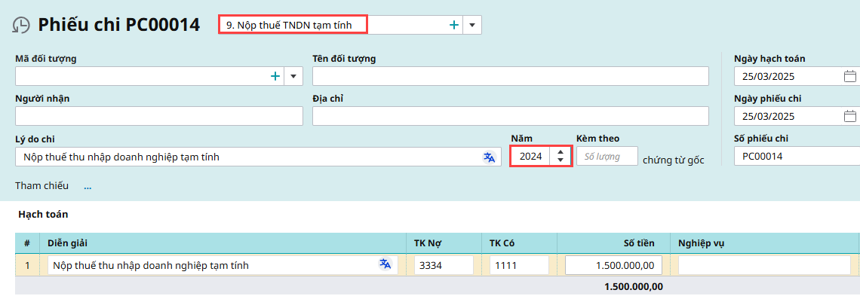
Task: Edit TK Có cell 1111
Action: tap(519, 265)
